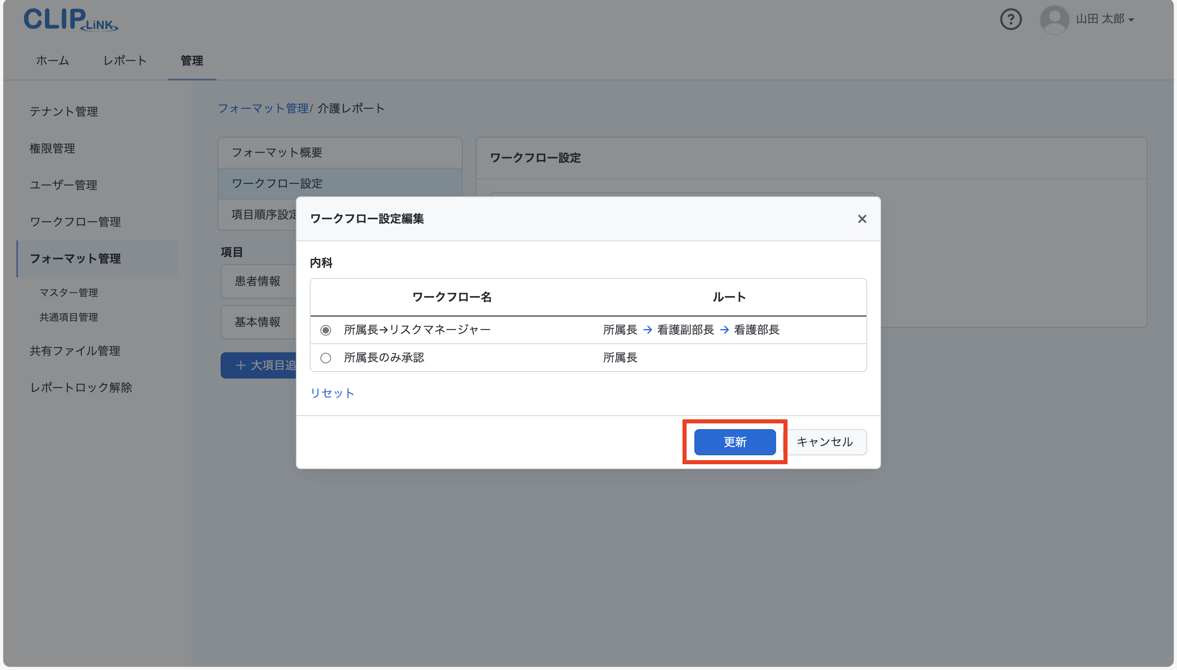Viewport: 1177px width, 670px height.
Task: Click the user avatar icon
Action: click(1054, 19)
